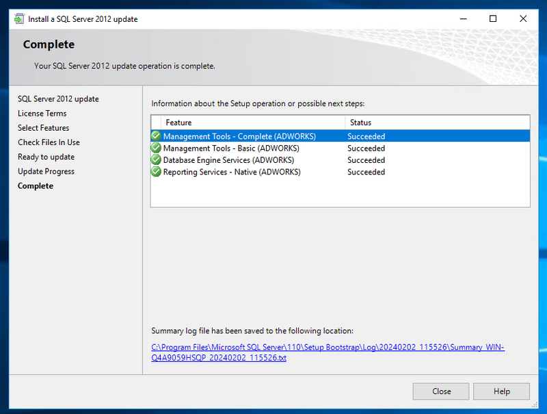
Task: Click the bold Complete step in sidebar
Action: point(36,185)
